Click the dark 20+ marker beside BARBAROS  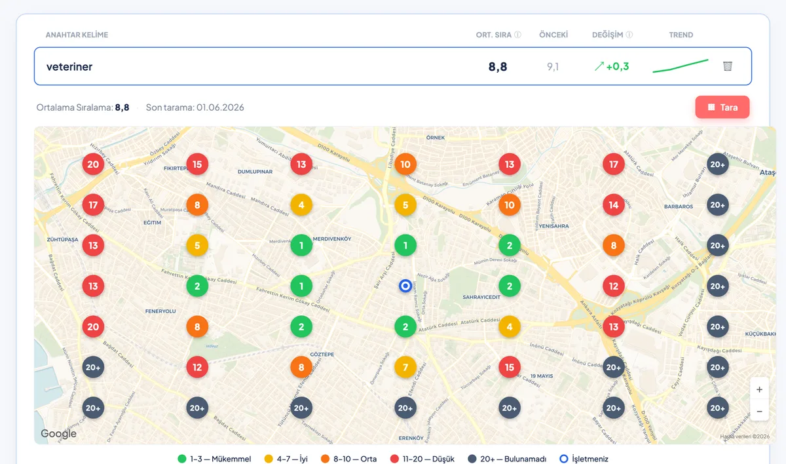pos(718,204)
